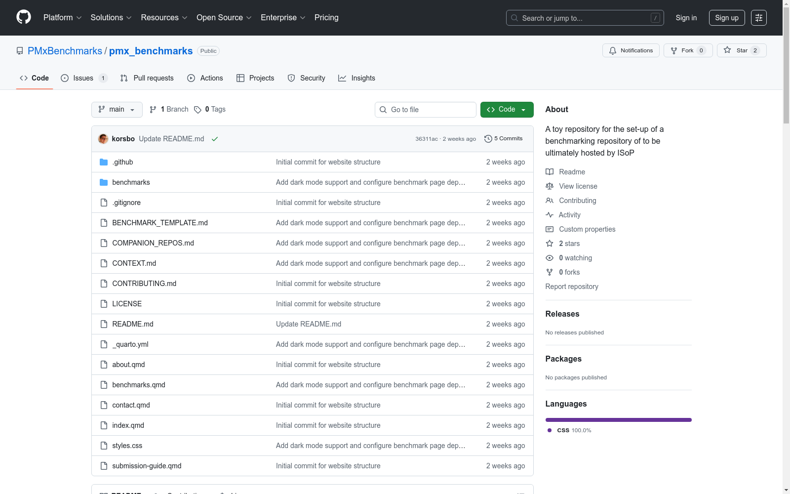The height and width of the screenshot is (494, 790).
Task: Click the Sign in link
Action: click(686, 18)
